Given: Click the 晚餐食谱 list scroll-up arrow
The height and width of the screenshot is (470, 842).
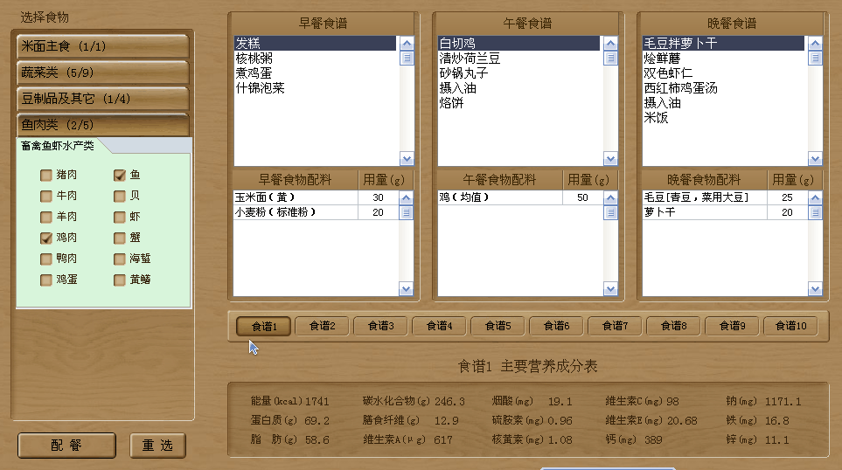Looking at the screenshot, I should (815, 43).
